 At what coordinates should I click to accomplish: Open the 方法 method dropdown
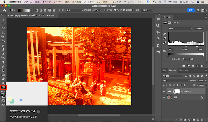click(x=147, y=10)
